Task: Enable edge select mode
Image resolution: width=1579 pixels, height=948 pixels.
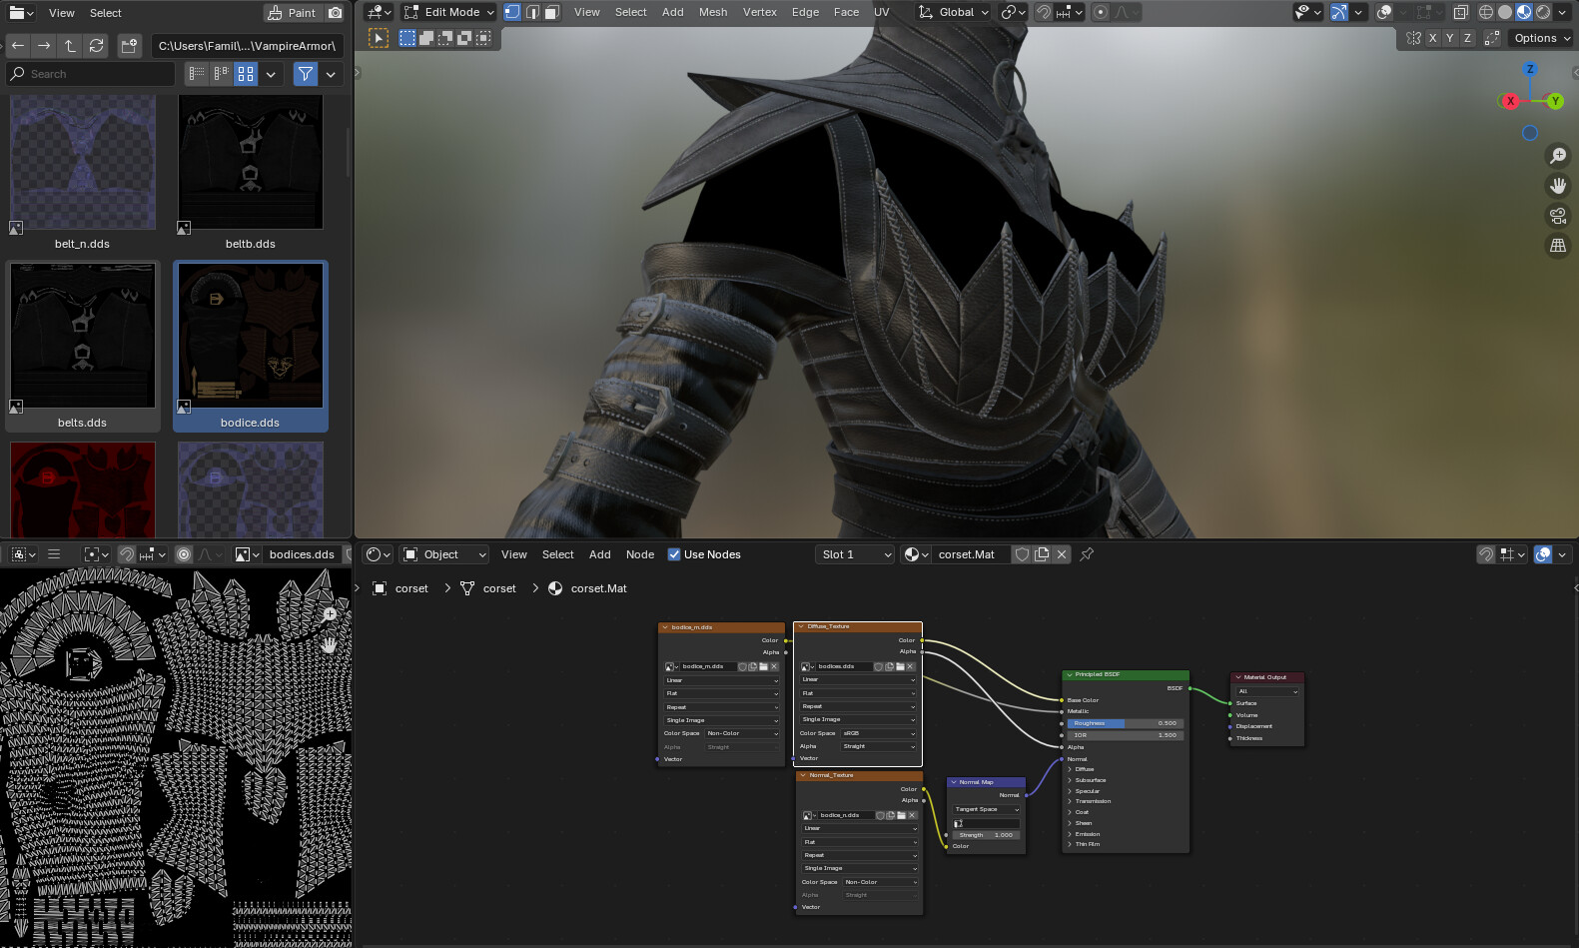Action: click(x=532, y=12)
